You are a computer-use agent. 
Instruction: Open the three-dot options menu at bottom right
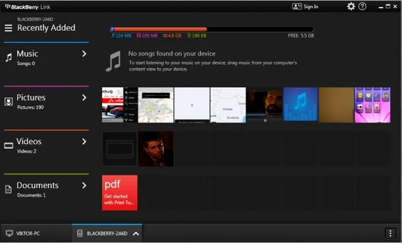coord(391,233)
